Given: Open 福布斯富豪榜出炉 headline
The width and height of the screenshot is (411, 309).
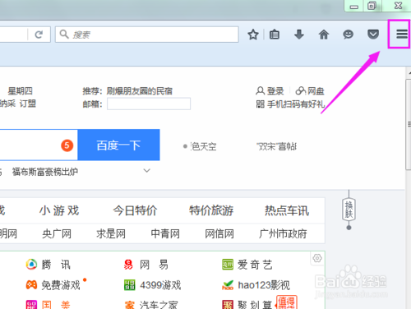Looking at the screenshot, I should [45, 172].
